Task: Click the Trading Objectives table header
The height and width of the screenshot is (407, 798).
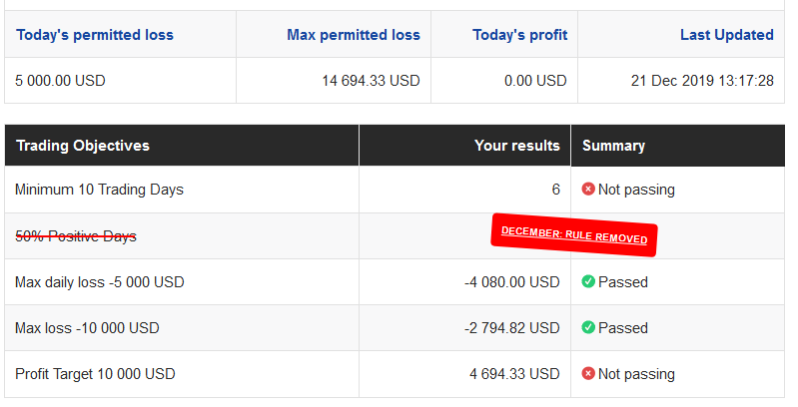Action: 83,146
